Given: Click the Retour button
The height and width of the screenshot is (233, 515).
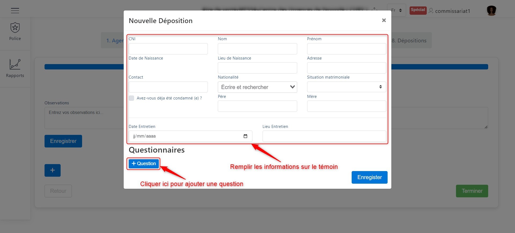Looking at the screenshot, I should [58, 191].
